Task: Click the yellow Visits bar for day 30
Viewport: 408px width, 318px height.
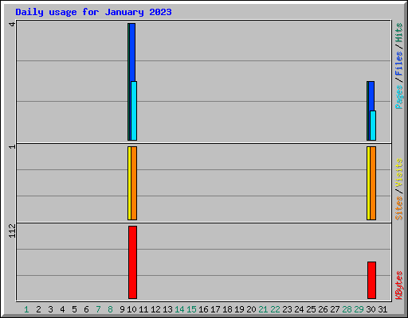Action: point(368,183)
